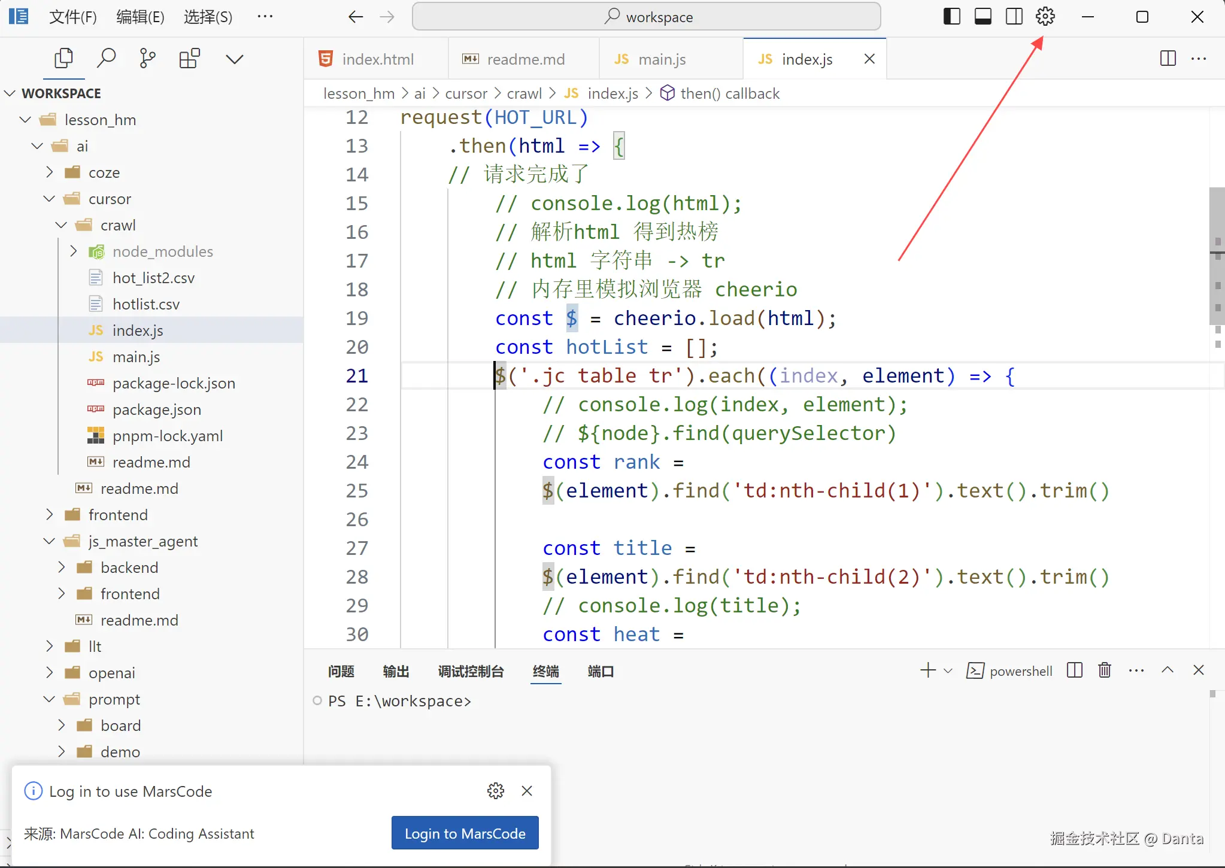Open notification settings gear in MarsCode popup
This screenshot has height=868, width=1225.
(496, 791)
